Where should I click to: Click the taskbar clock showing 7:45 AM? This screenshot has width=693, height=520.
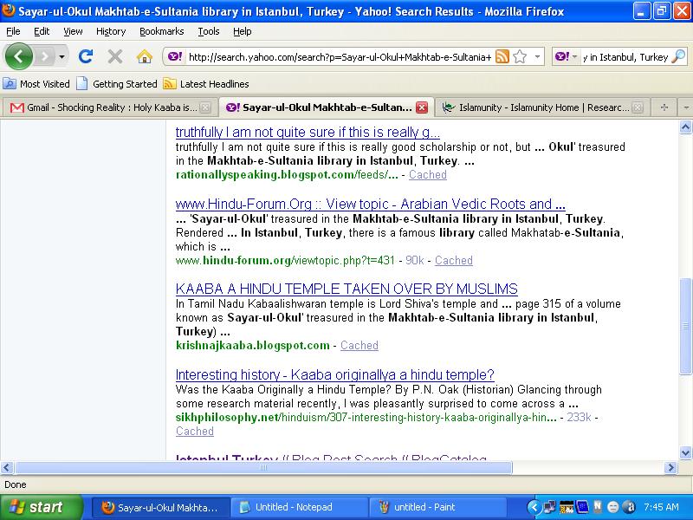tap(661, 507)
